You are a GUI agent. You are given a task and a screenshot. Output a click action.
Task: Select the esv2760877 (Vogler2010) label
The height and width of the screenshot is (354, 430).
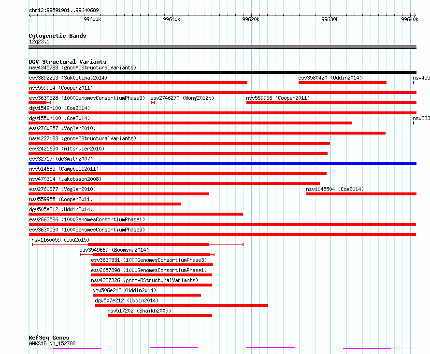point(62,189)
